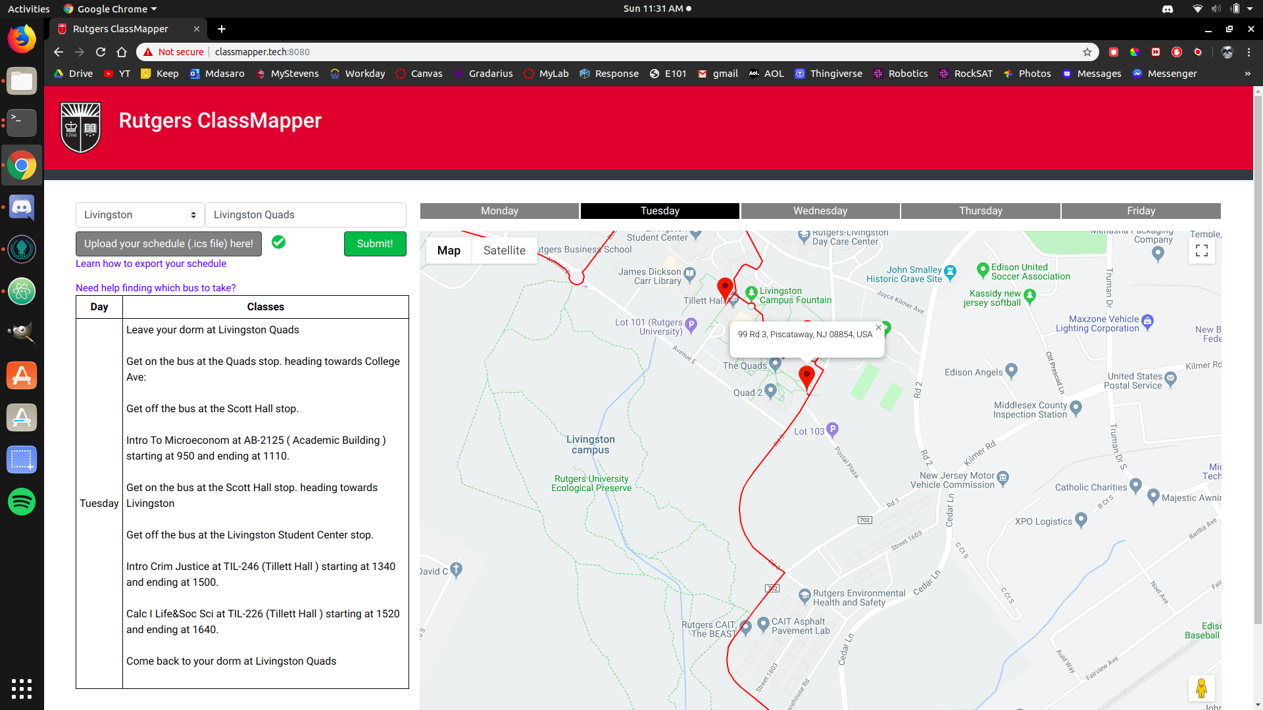Expand the Livingston campus dropdown
The image size is (1263, 710).
139,215
